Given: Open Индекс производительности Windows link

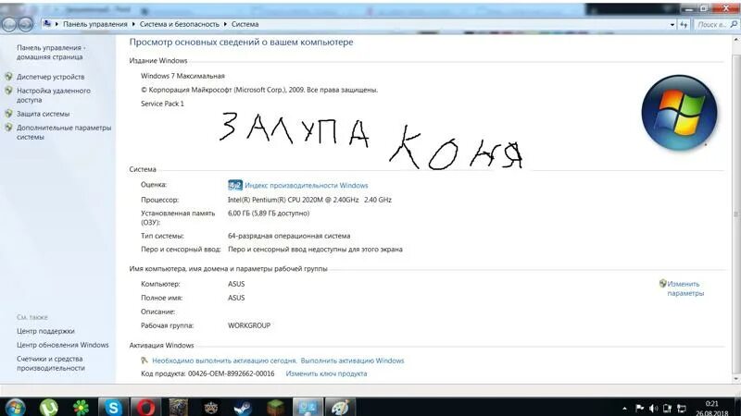Looking at the screenshot, I should tap(307, 186).
